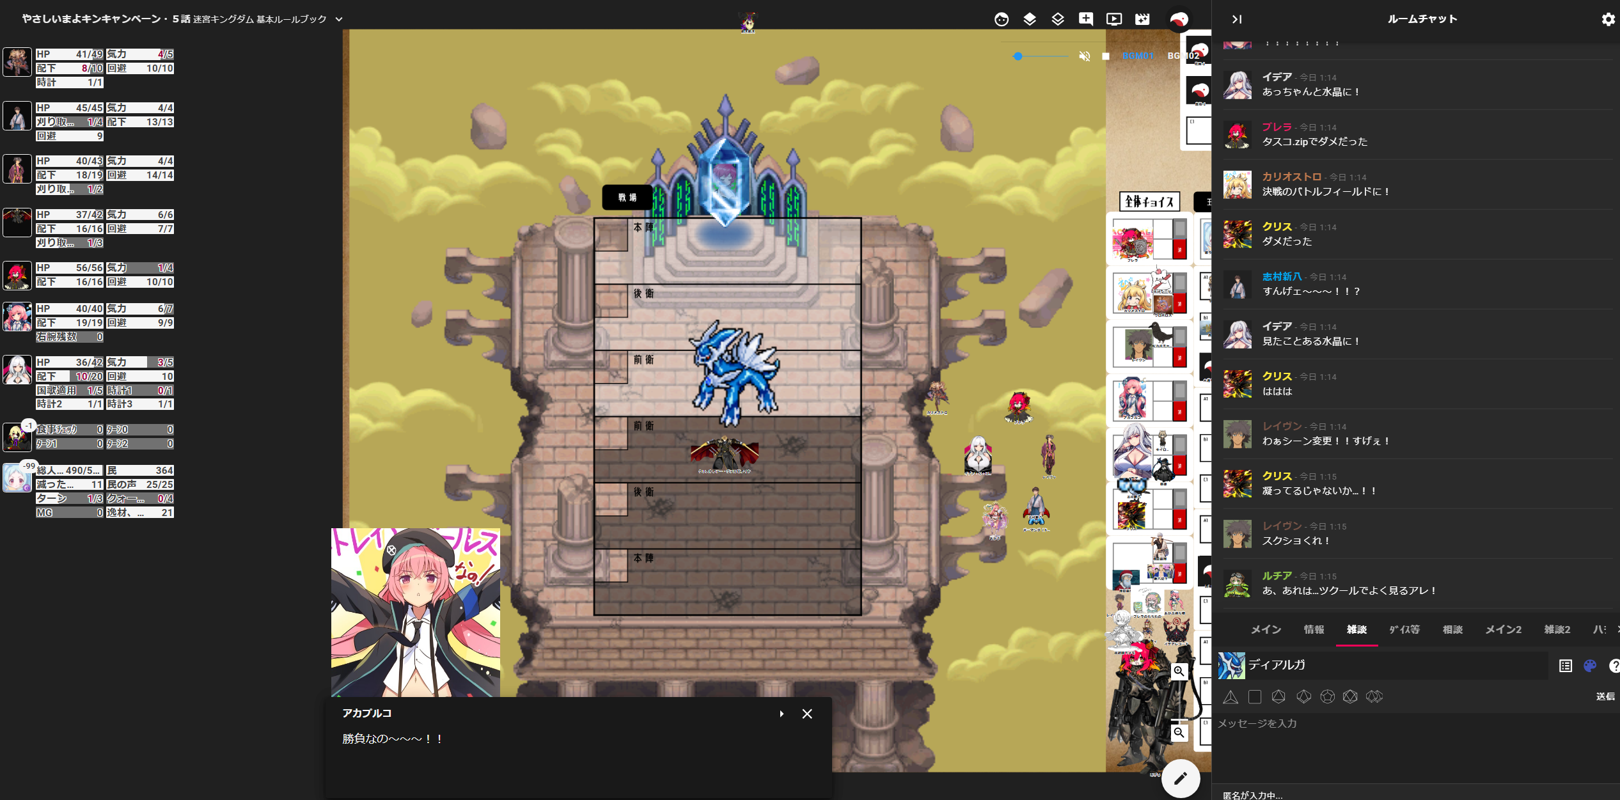
Task: Click message '決戦のバトルフィールドに！'
Action: click(1326, 192)
